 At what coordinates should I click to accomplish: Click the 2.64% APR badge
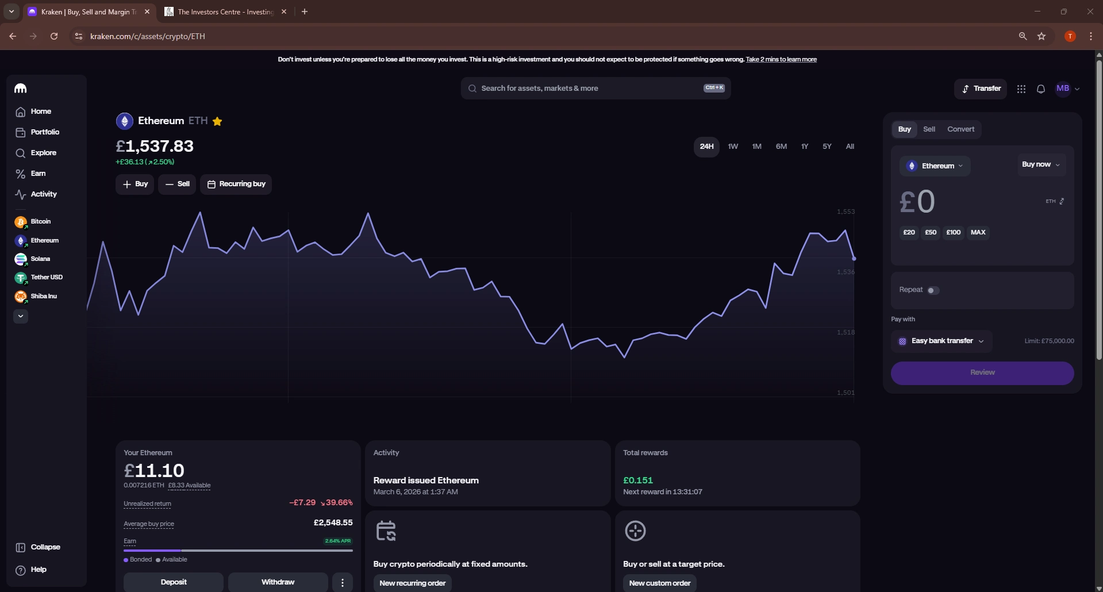338,541
